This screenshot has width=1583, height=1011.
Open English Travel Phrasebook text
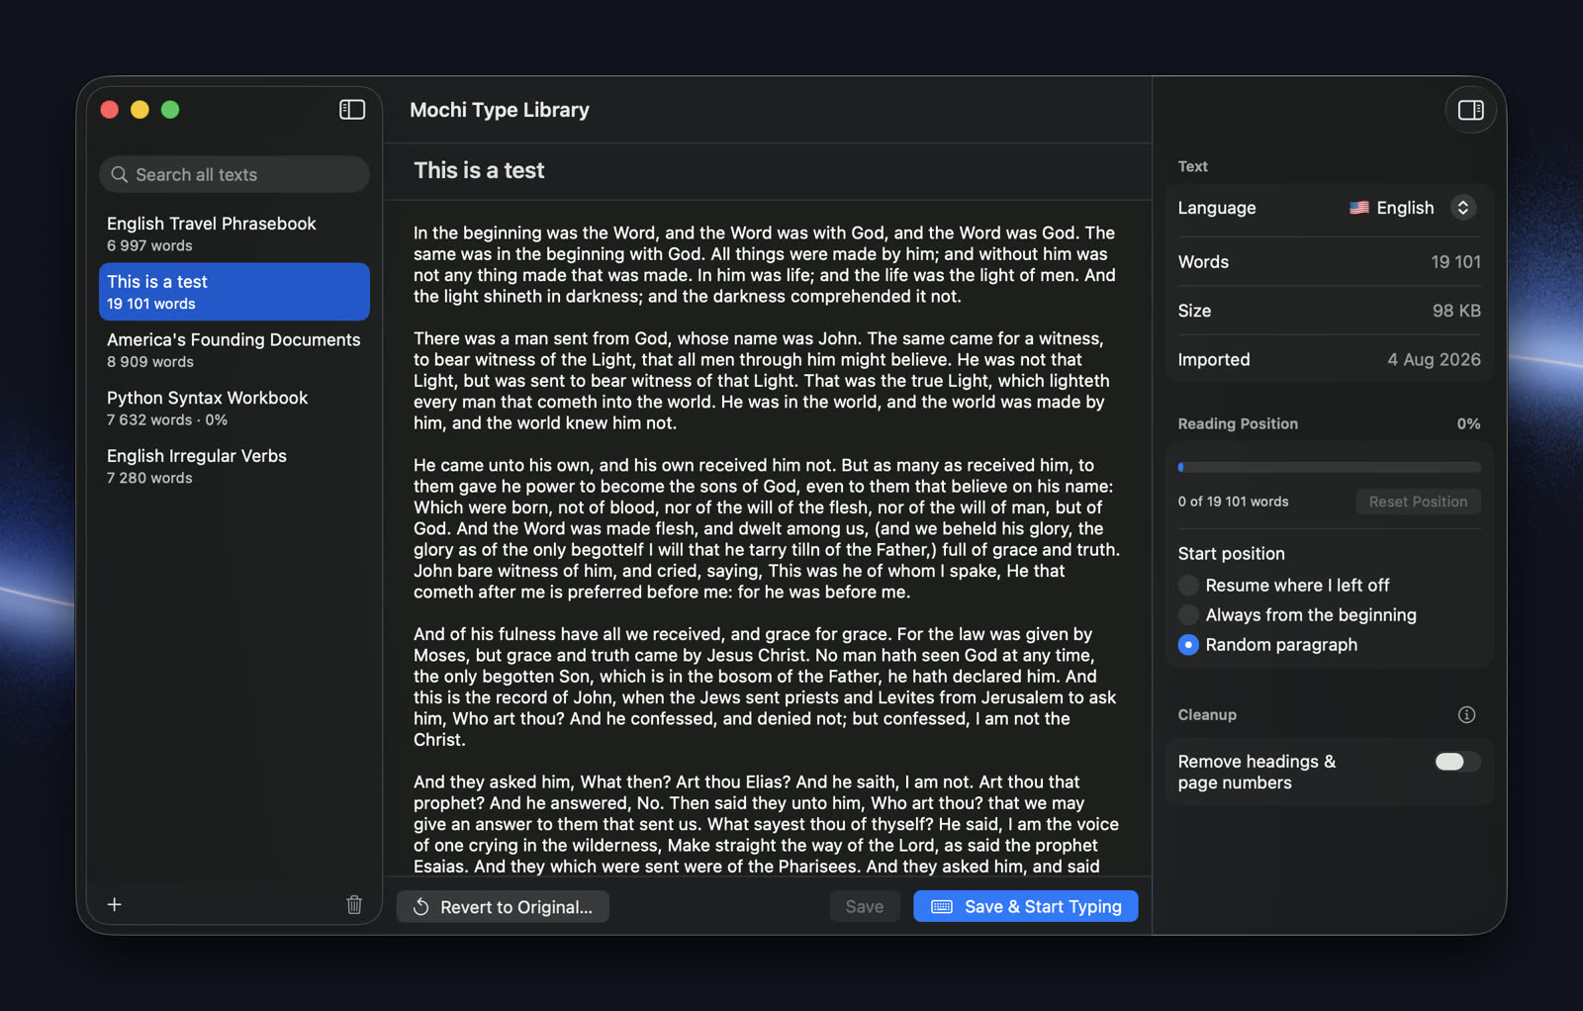click(x=234, y=233)
